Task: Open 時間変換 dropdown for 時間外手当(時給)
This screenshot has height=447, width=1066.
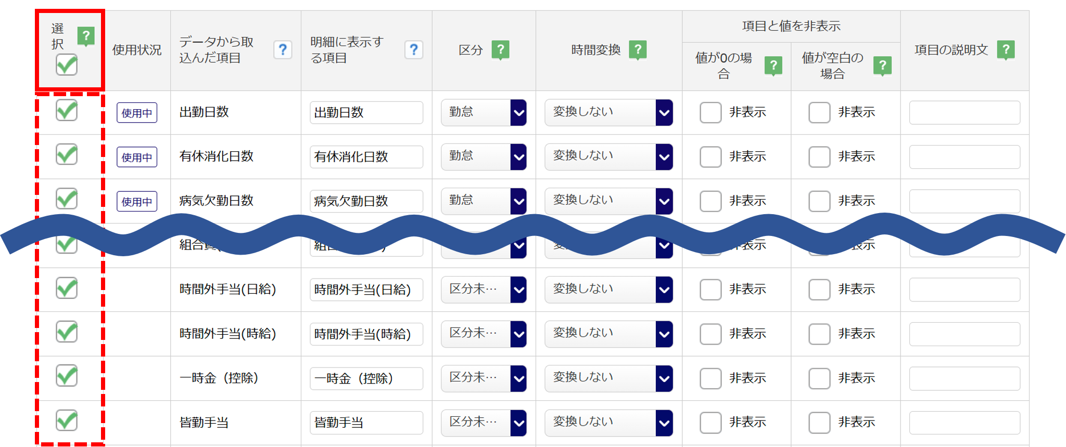Action: pyautogui.click(x=609, y=334)
